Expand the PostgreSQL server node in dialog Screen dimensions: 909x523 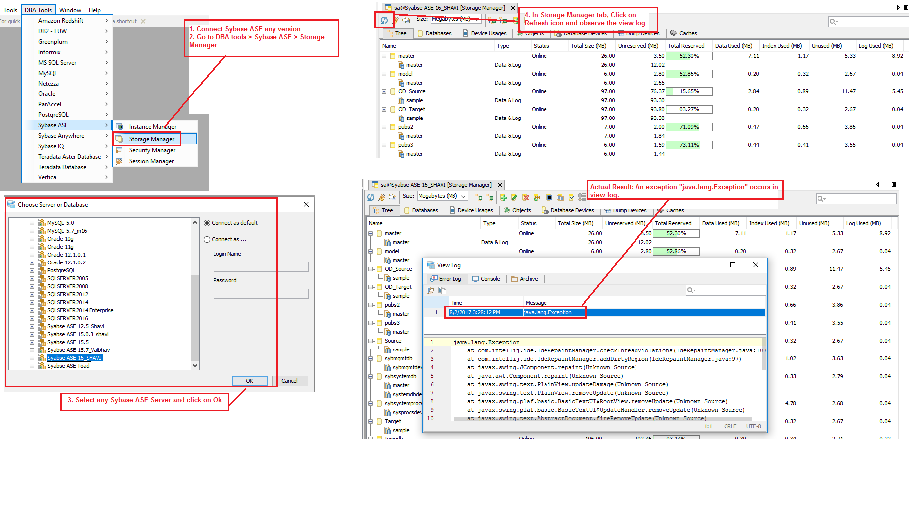(x=32, y=271)
